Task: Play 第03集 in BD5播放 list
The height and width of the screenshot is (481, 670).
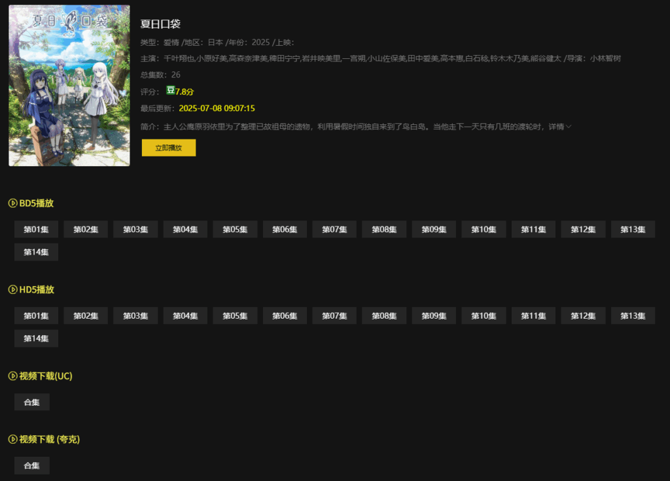Action: [135, 230]
